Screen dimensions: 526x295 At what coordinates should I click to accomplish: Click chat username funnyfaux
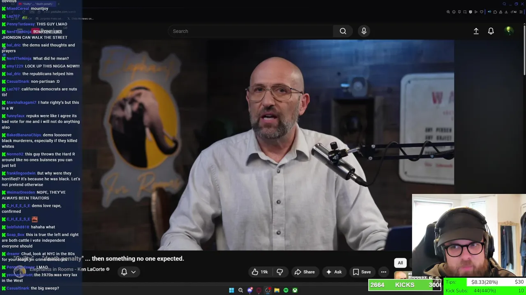[16, 116]
